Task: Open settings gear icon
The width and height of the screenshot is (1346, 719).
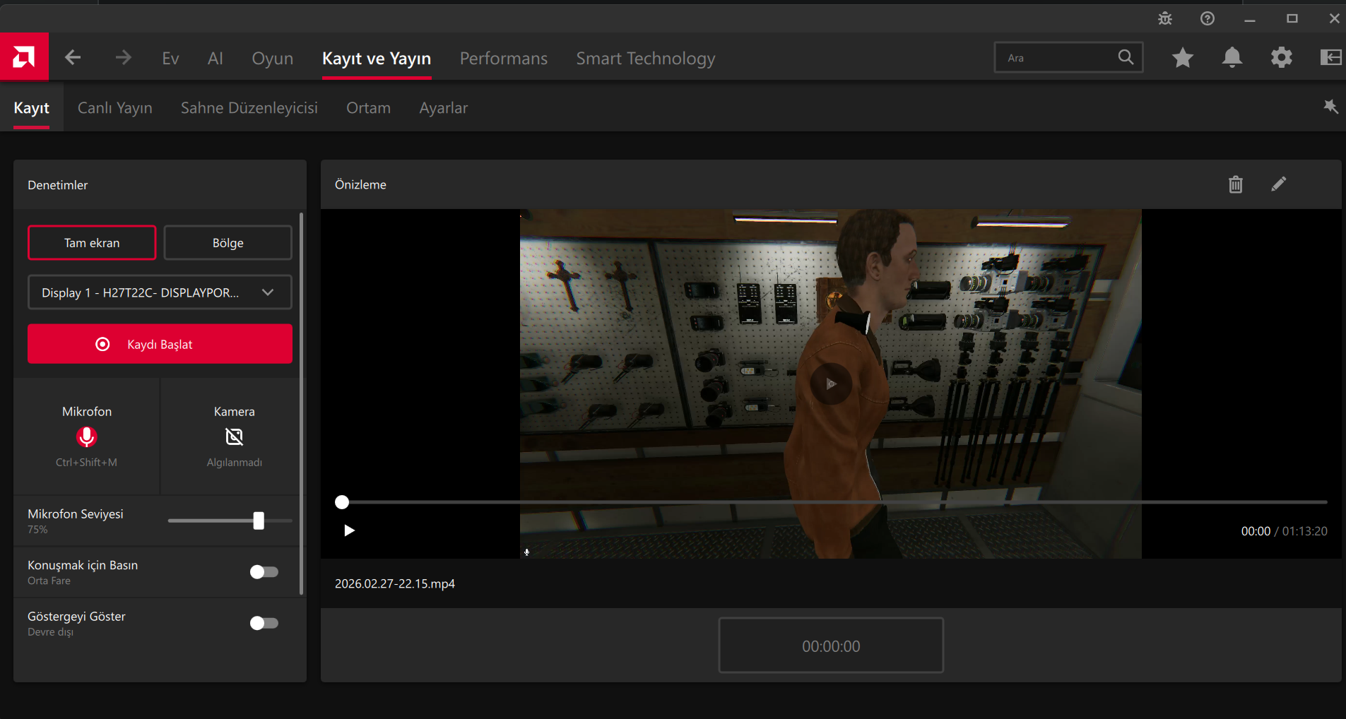Action: point(1282,57)
